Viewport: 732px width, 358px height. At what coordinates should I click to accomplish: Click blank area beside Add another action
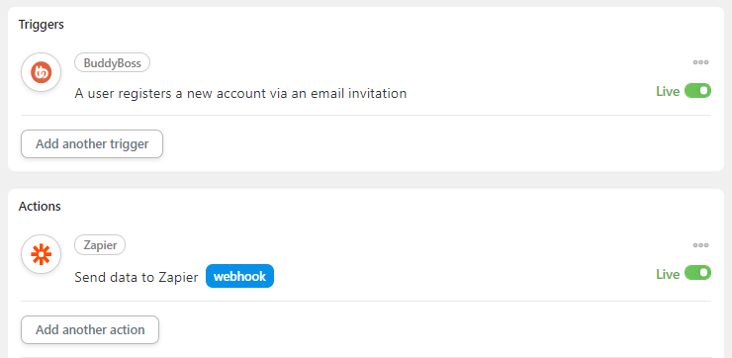tap(420, 330)
